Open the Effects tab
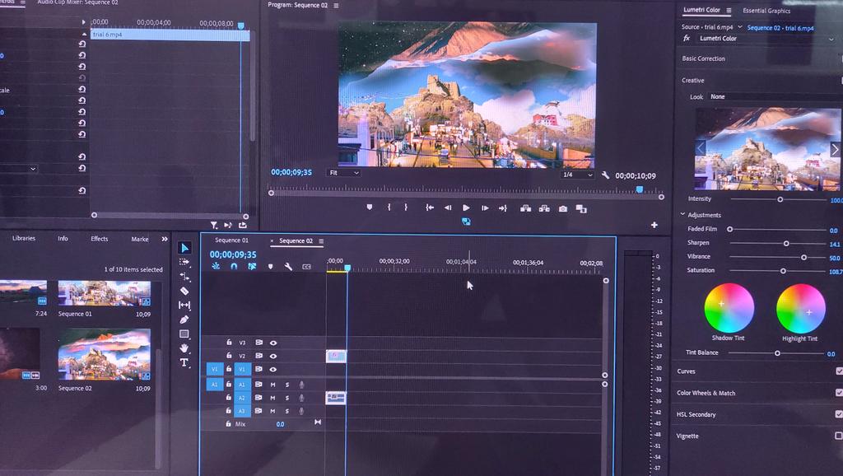 [x=100, y=239]
